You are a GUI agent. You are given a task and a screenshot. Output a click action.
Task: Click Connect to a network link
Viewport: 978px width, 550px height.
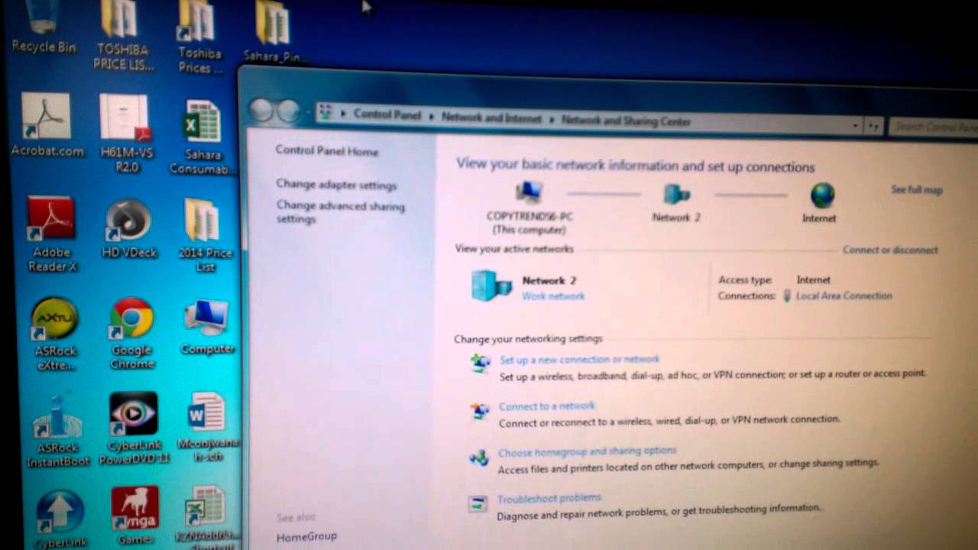pos(546,406)
